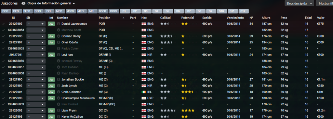Select the S1 substitute tab

125,11
